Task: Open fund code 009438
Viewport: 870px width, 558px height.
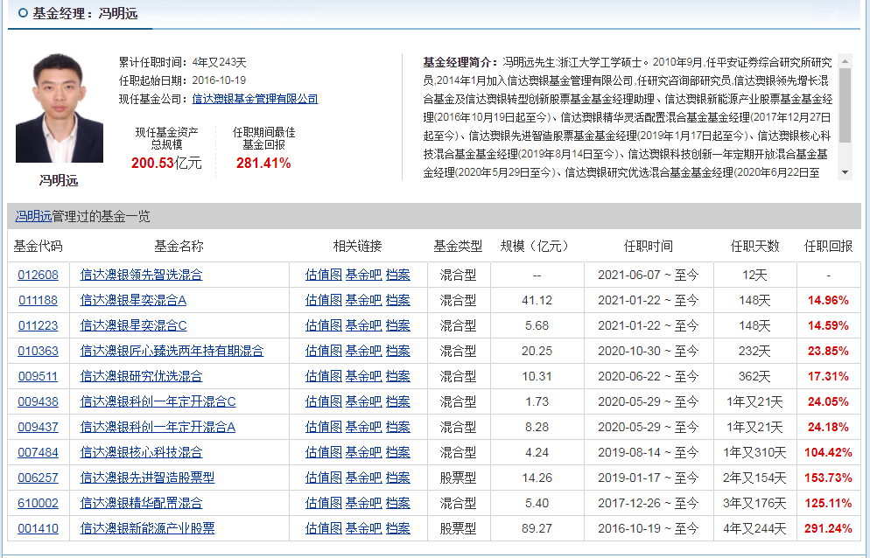Action: coord(38,401)
